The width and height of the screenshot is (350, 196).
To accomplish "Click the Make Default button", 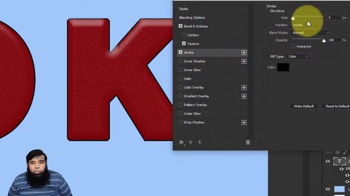I will 304,106.
